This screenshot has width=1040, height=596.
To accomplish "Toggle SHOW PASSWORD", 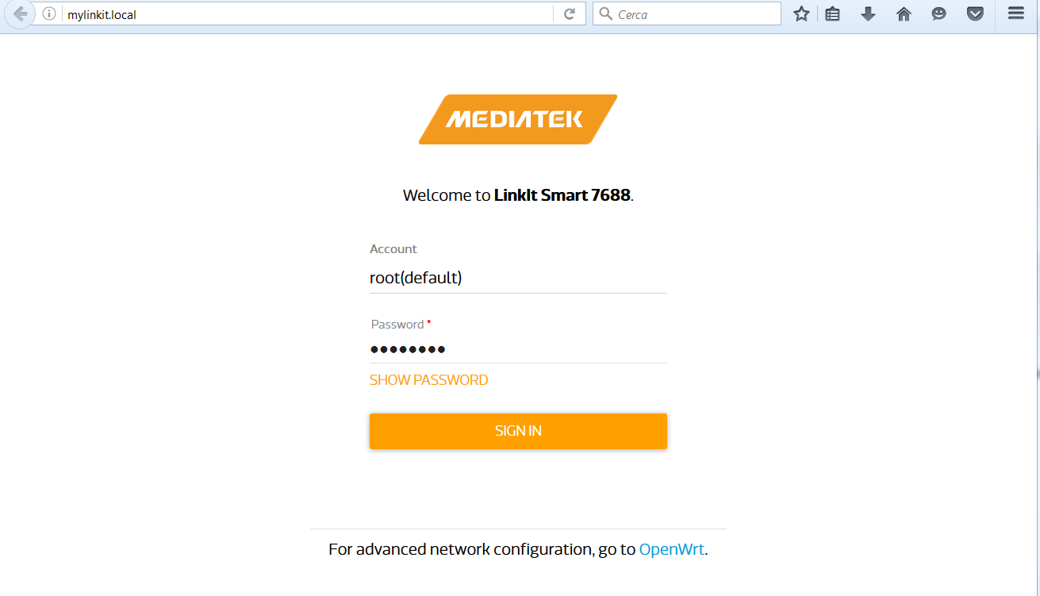I will 428,380.
